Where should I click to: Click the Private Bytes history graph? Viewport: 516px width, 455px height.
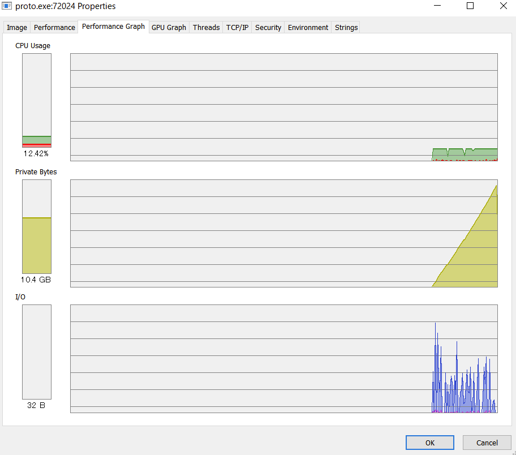coord(284,233)
